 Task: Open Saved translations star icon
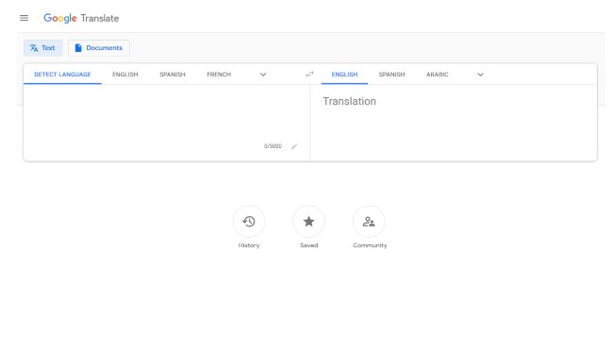tap(308, 222)
